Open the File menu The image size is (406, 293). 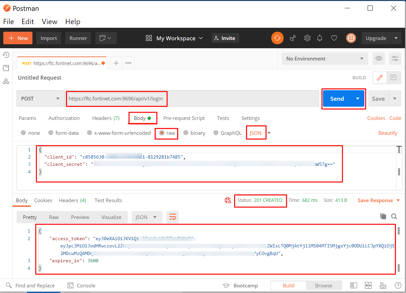point(9,21)
